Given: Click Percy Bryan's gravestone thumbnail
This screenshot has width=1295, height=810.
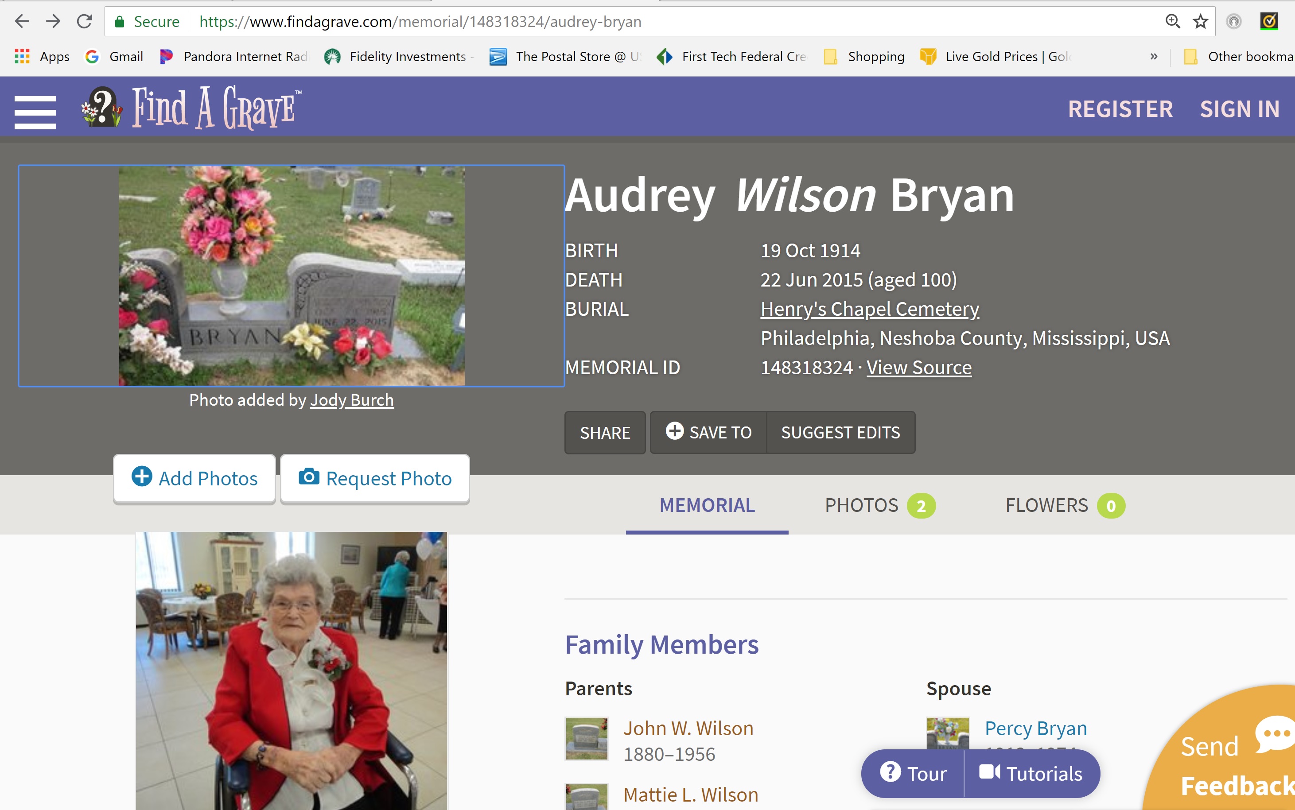Looking at the screenshot, I should tap(948, 733).
